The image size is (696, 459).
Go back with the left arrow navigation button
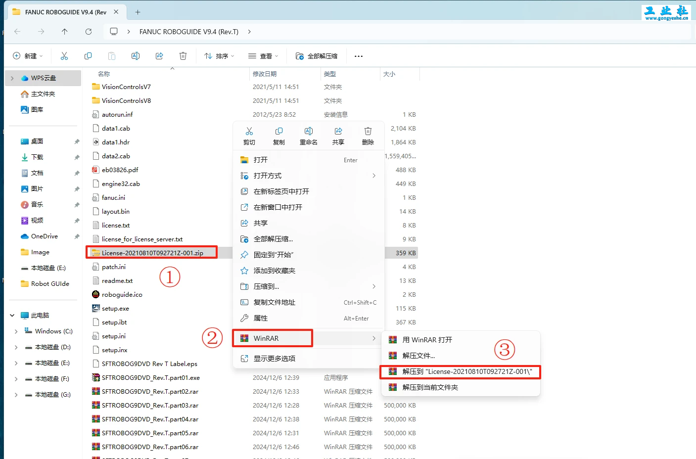pos(17,32)
